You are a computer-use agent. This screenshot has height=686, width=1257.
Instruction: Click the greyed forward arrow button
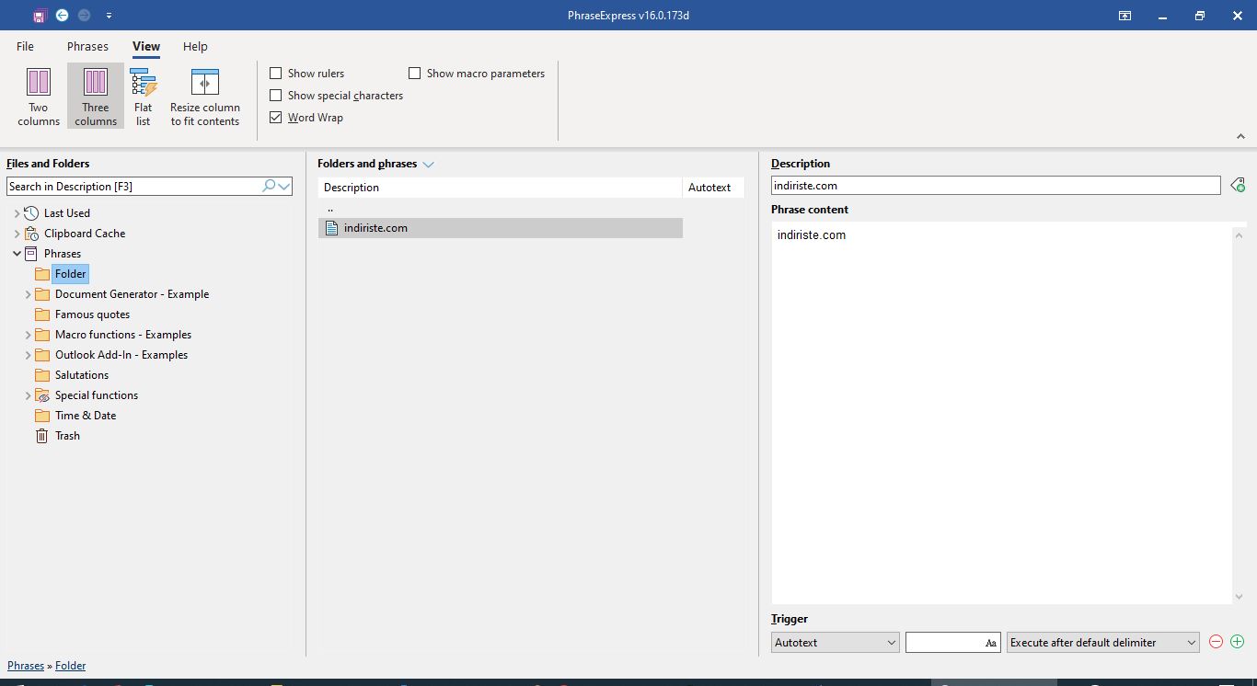tap(85, 16)
